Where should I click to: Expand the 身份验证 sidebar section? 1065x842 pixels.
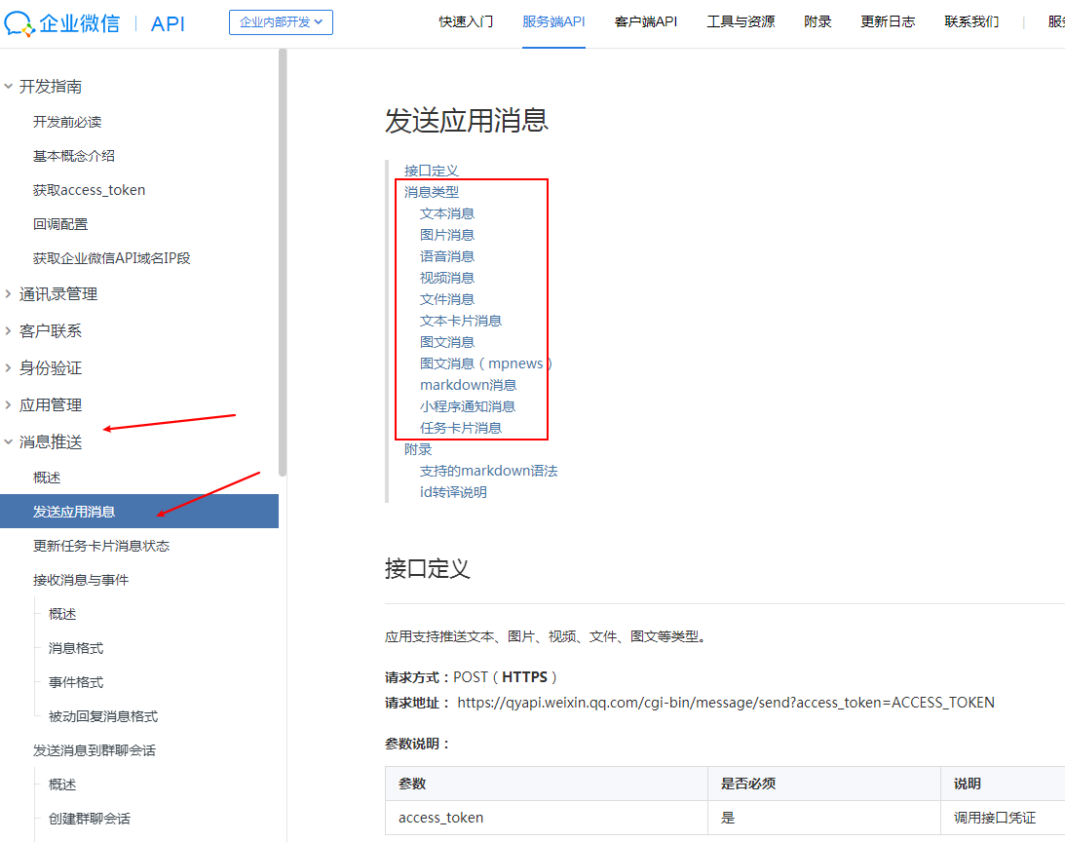click(x=50, y=367)
